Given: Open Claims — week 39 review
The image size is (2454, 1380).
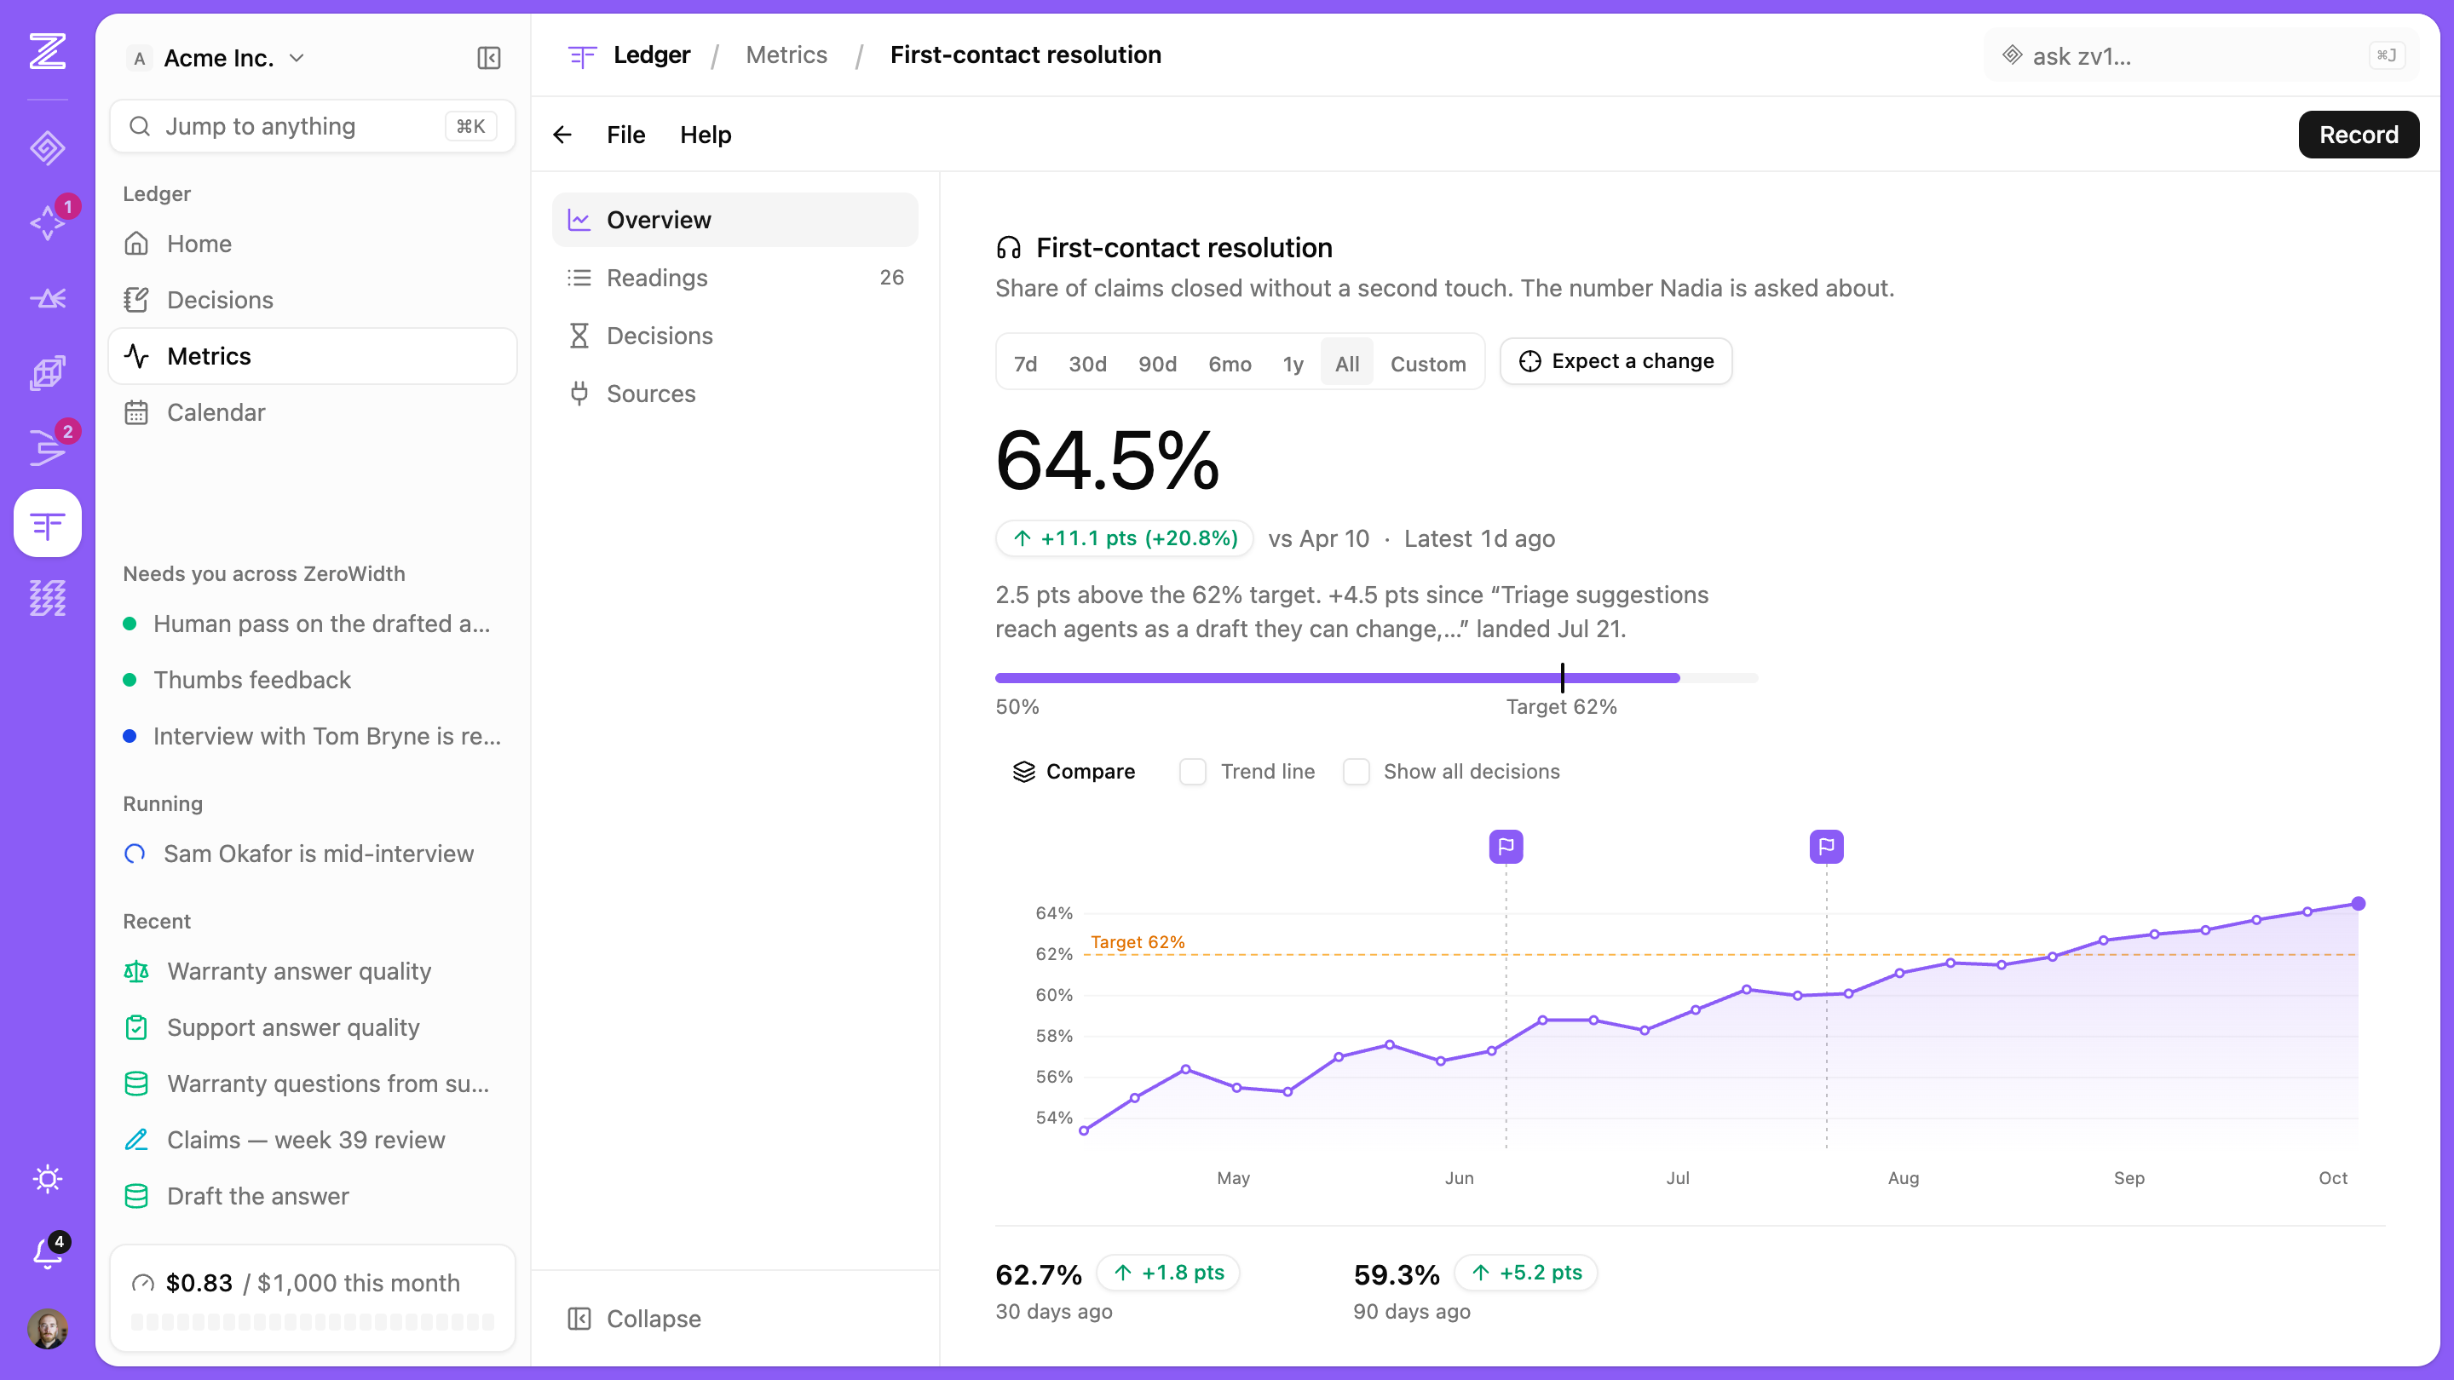Looking at the screenshot, I should (x=313, y=1140).
